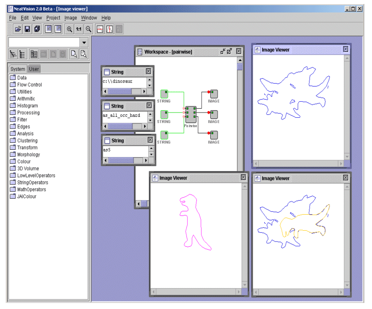The width and height of the screenshot is (372, 309).
Task: Select the Pairwise block in the workspace
Action: point(190,115)
